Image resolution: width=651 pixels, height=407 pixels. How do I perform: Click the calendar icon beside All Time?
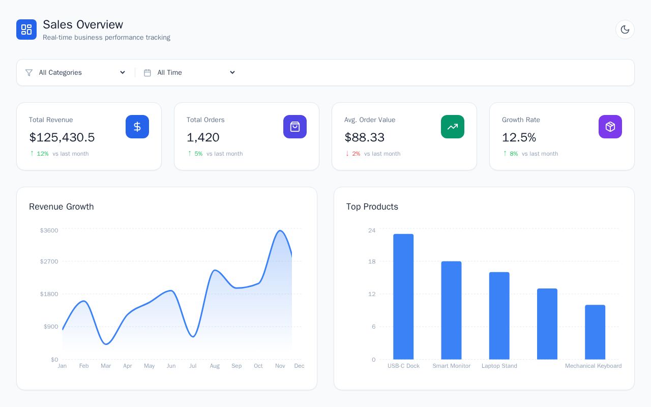click(x=147, y=73)
